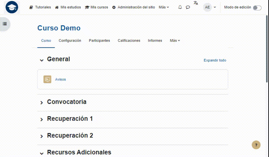Open the top navigation Más dropdown

tap(164, 7)
